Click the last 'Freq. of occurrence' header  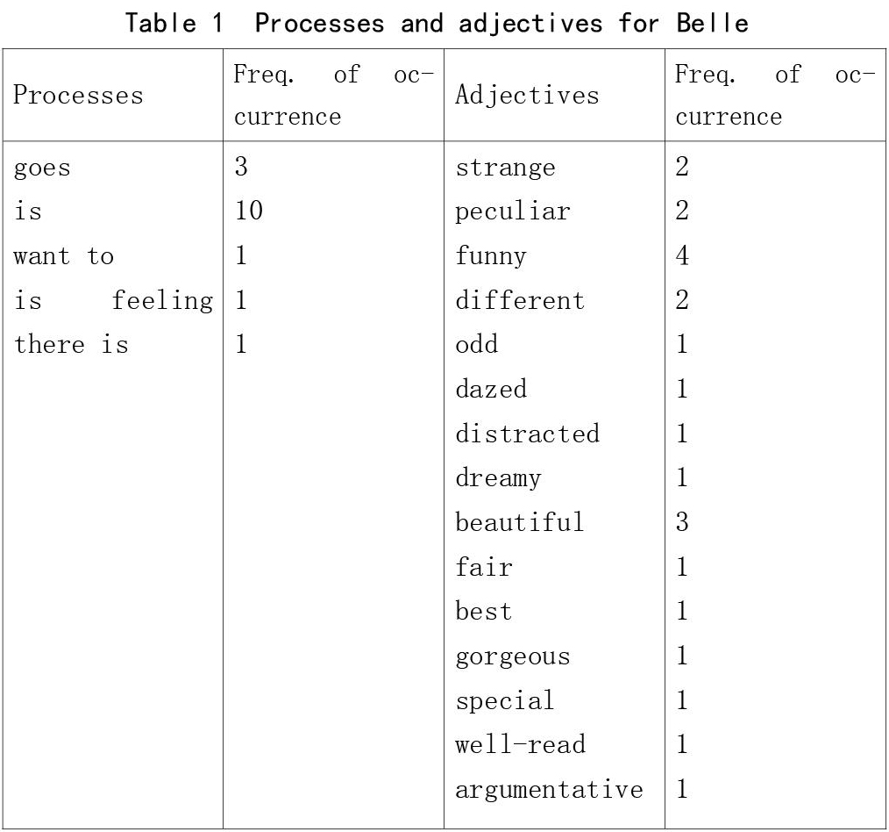pyautogui.click(x=775, y=95)
